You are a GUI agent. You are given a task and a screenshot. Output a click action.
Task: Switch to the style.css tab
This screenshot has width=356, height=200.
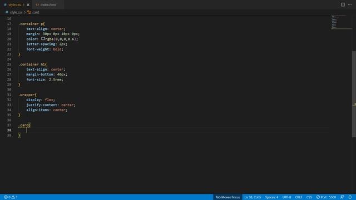tap(14, 5)
